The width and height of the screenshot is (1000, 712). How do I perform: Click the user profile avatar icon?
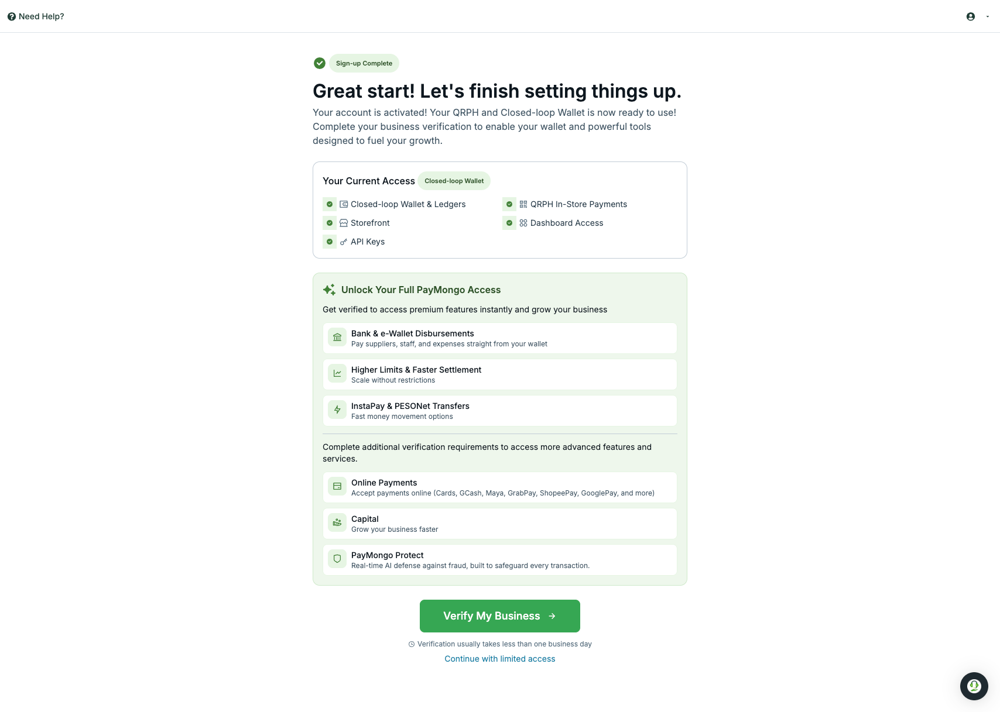[x=971, y=16]
